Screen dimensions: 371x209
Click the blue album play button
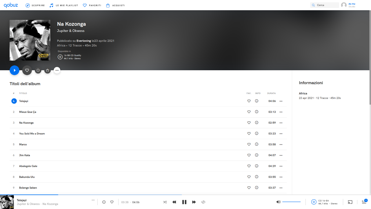14,70
